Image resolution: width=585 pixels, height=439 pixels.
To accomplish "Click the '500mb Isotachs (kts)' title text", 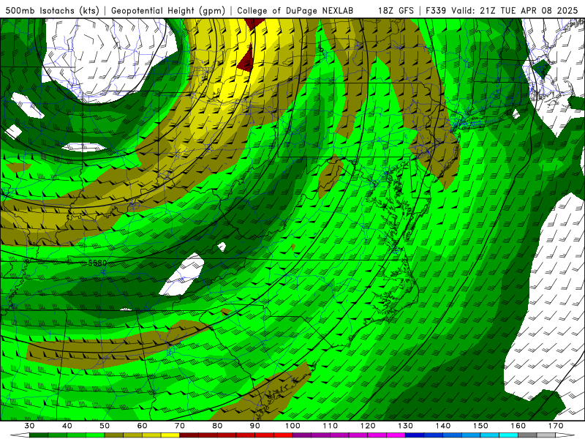I will (x=53, y=11).
